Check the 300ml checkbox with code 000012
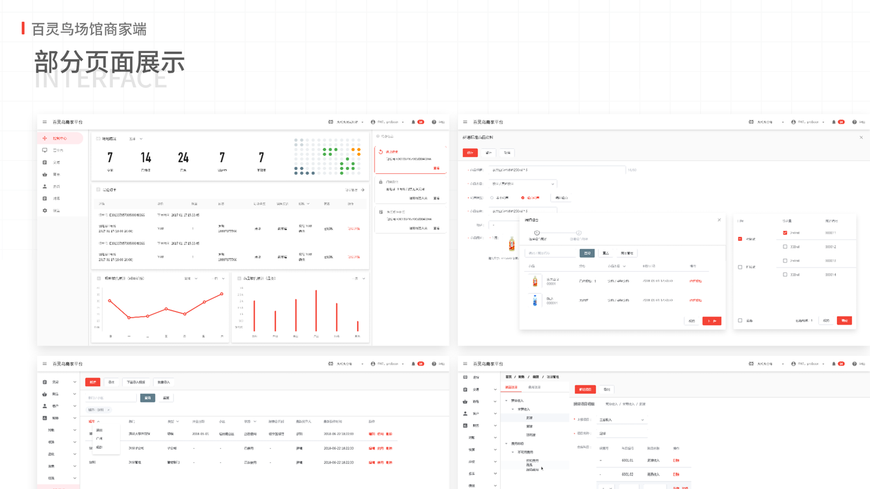The width and height of the screenshot is (870, 489). click(785, 247)
